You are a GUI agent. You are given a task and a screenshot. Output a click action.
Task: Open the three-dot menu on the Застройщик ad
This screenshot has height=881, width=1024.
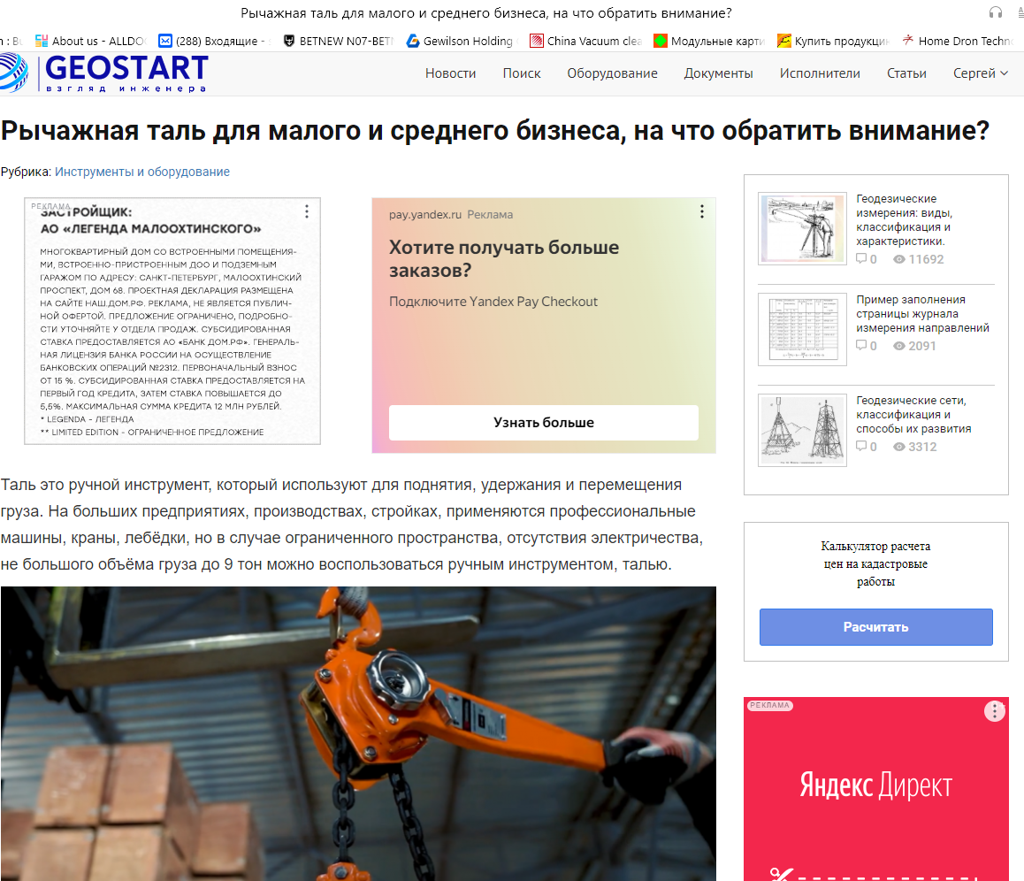(x=306, y=211)
